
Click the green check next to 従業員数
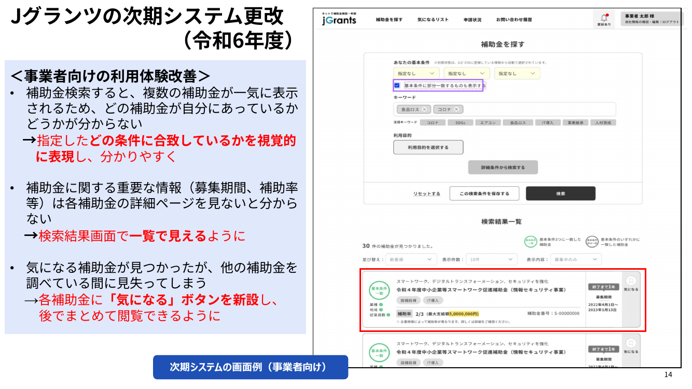click(388, 315)
